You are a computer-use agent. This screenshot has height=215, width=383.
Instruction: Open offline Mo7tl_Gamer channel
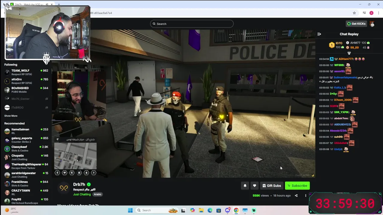pyautogui.click(x=26, y=99)
